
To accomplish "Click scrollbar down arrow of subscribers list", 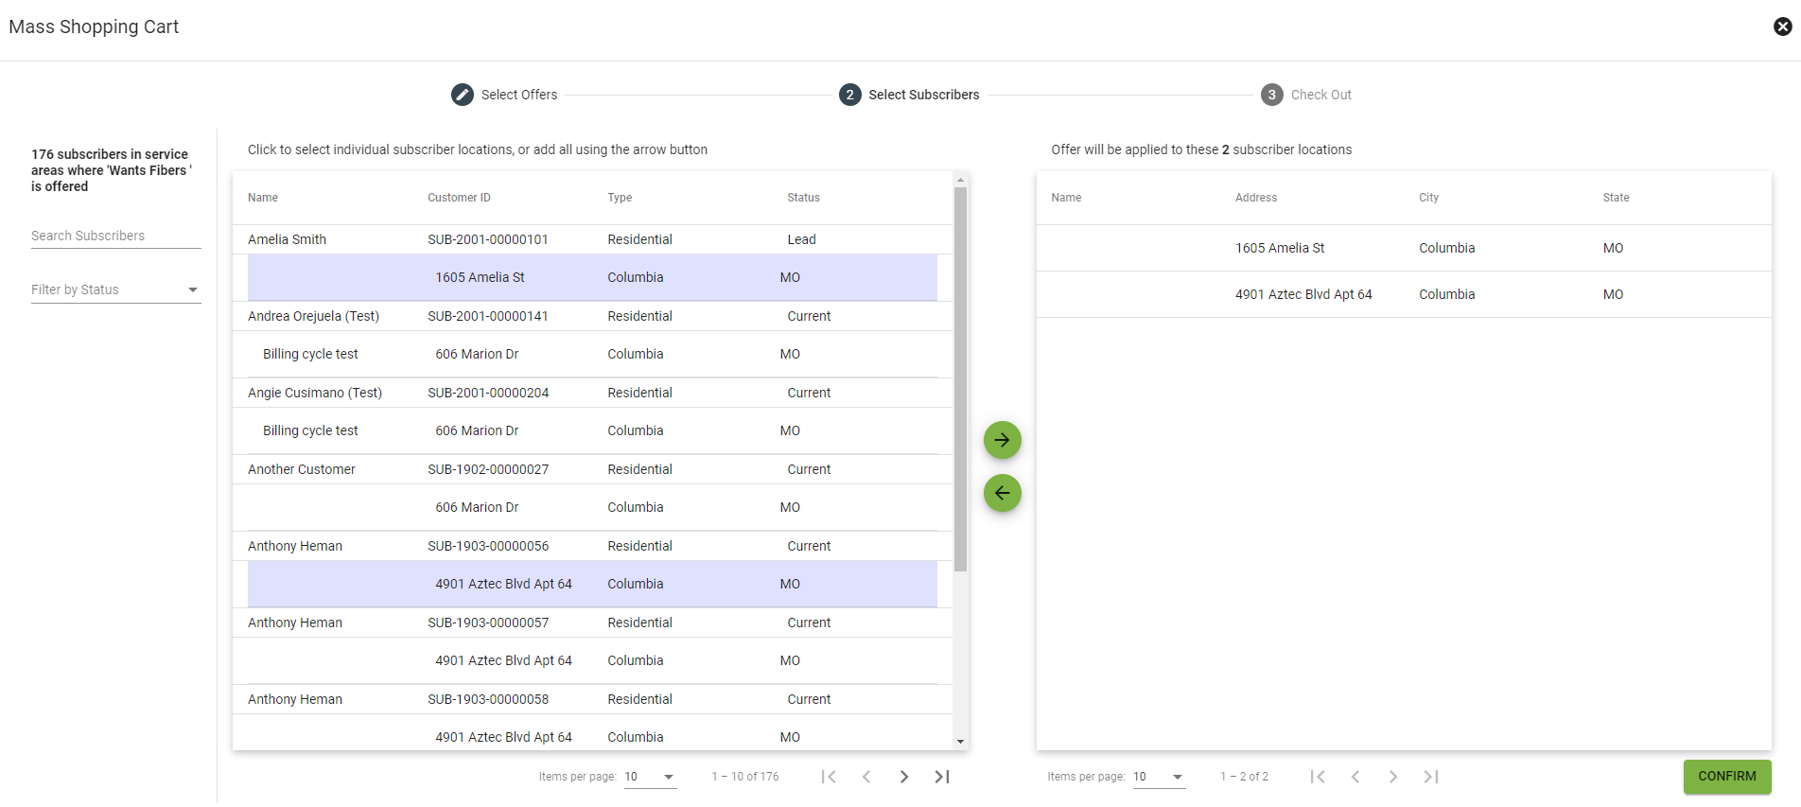I will pos(960,743).
